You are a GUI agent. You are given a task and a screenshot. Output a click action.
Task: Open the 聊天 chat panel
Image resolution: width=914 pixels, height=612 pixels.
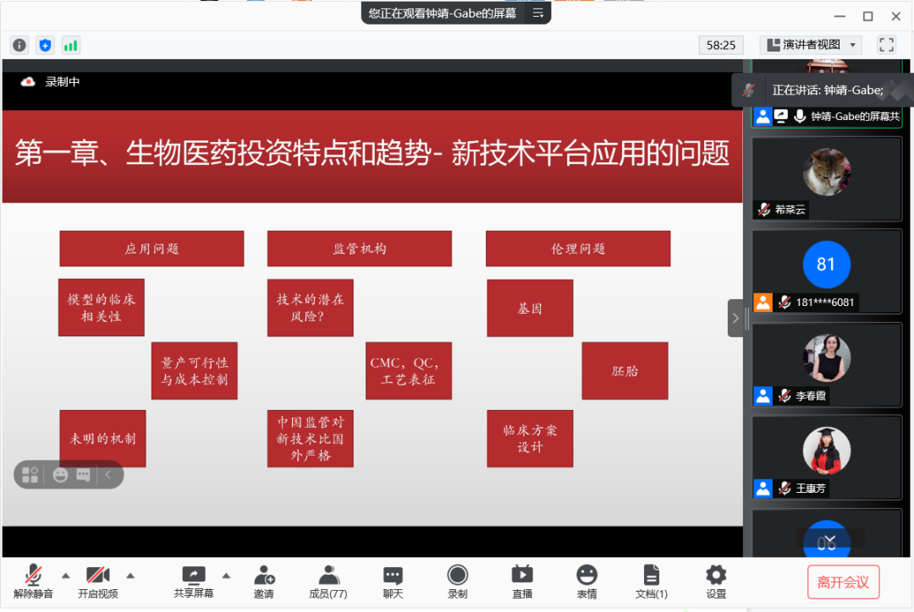(393, 581)
